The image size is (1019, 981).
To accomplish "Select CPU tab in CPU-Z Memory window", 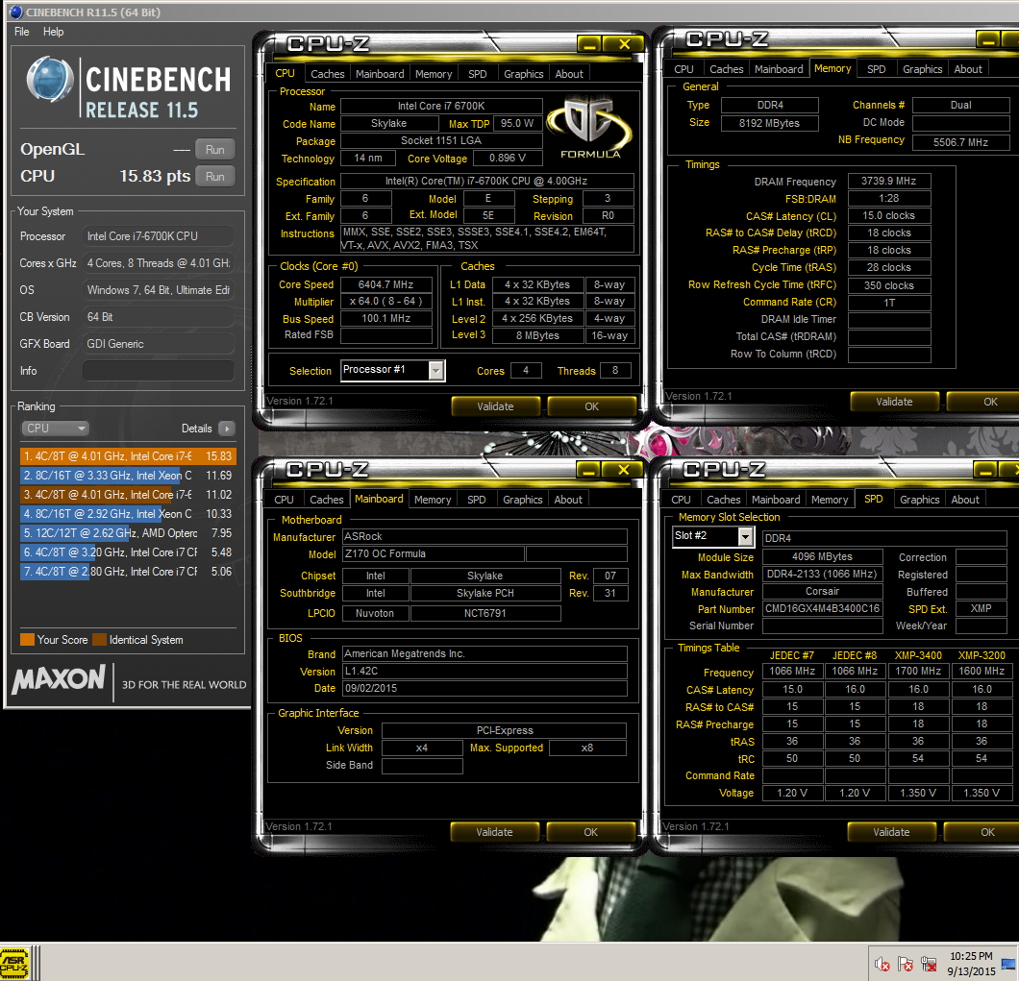I will [683, 69].
